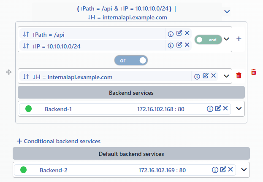Edit the IP = 10.10.10.0/24 condition

click(179, 45)
